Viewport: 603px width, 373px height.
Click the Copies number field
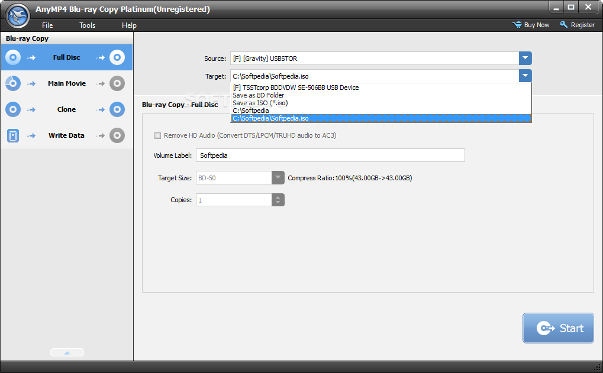point(234,200)
